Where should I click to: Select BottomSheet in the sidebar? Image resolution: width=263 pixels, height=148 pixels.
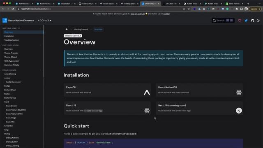click(10, 90)
